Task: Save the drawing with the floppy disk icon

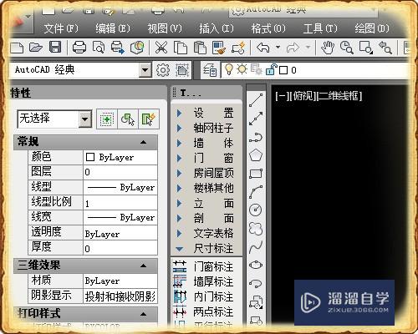Action: 55,47
